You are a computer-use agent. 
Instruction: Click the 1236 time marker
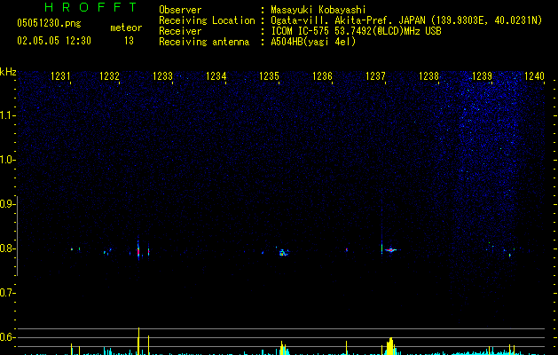pyautogui.click(x=322, y=76)
